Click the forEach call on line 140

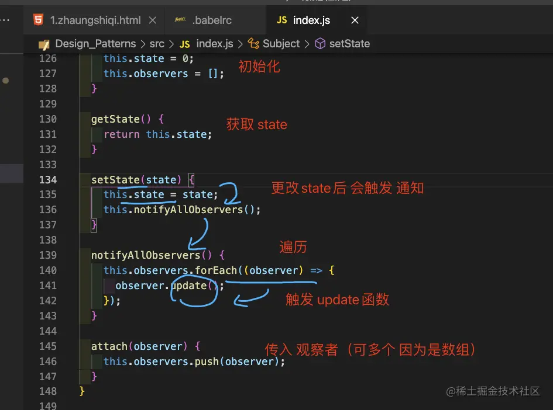[x=215, y=270]
